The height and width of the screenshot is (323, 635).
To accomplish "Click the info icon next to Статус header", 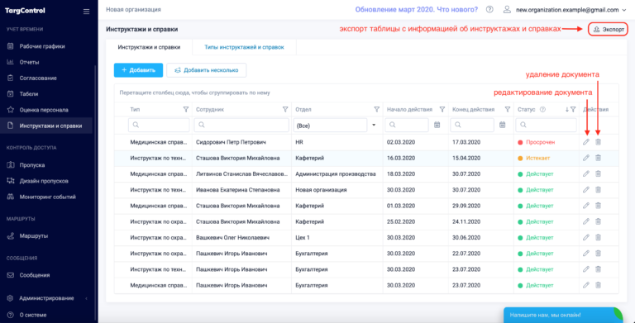I will tap(542, 109).
